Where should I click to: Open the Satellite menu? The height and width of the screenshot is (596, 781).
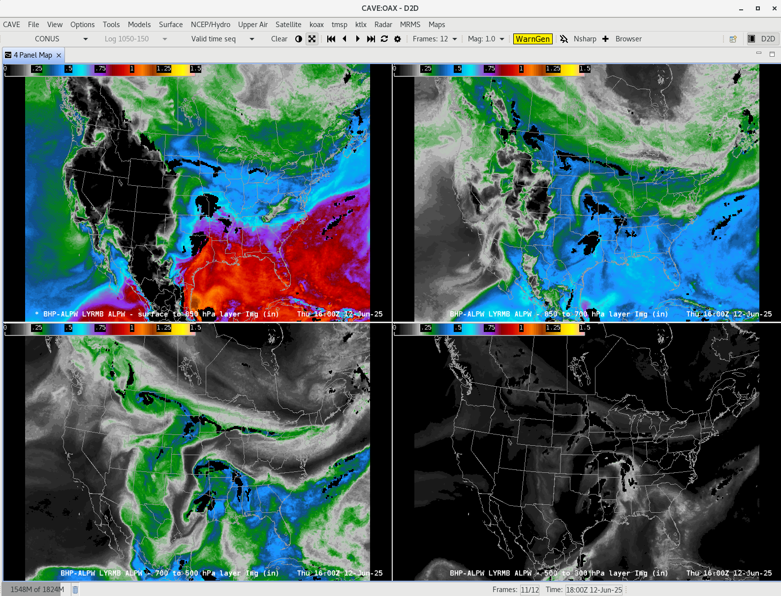point(288,25)
